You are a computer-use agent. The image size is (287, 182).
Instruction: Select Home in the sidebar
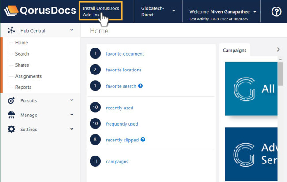[22, 43]
